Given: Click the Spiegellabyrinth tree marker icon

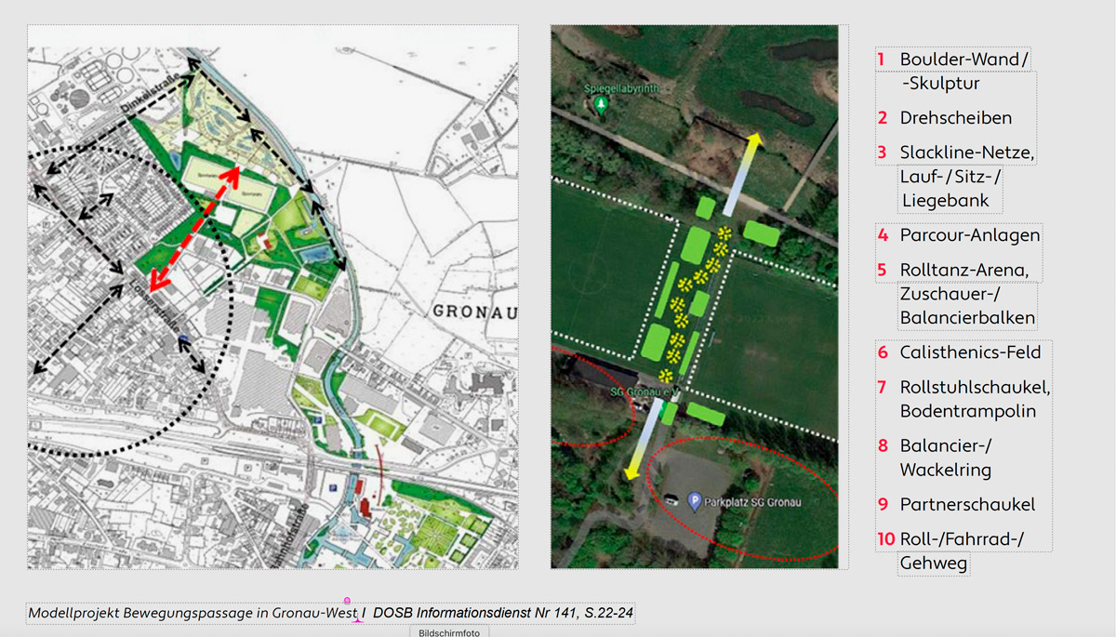Looking at the screenshot, I should click(x=602, y=107).
